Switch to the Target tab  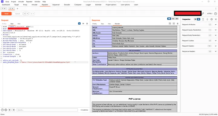(16, 5)
